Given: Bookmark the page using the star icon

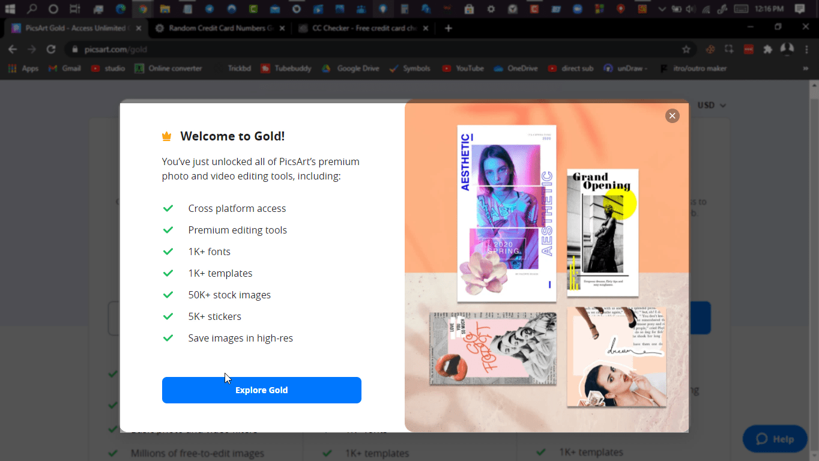Looking at the screenshot, I should [686, 49].
